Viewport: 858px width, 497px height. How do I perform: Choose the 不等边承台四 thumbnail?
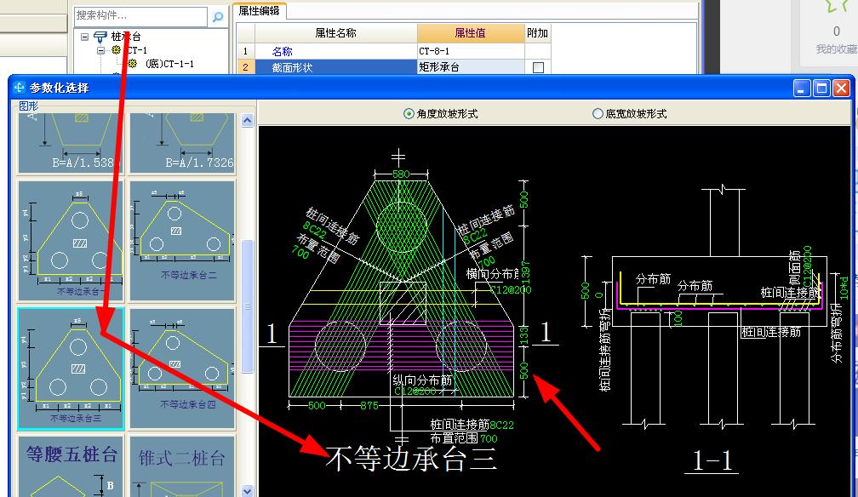182,368
